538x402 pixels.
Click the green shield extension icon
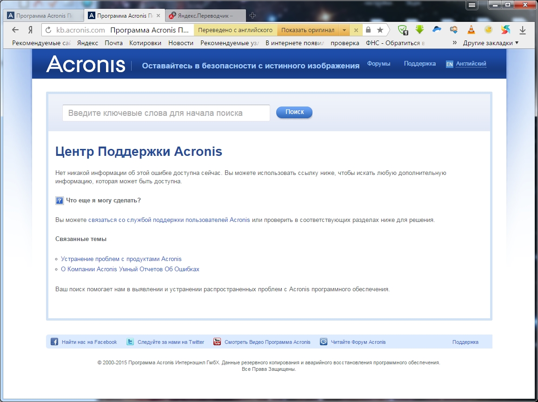[403, 30]
